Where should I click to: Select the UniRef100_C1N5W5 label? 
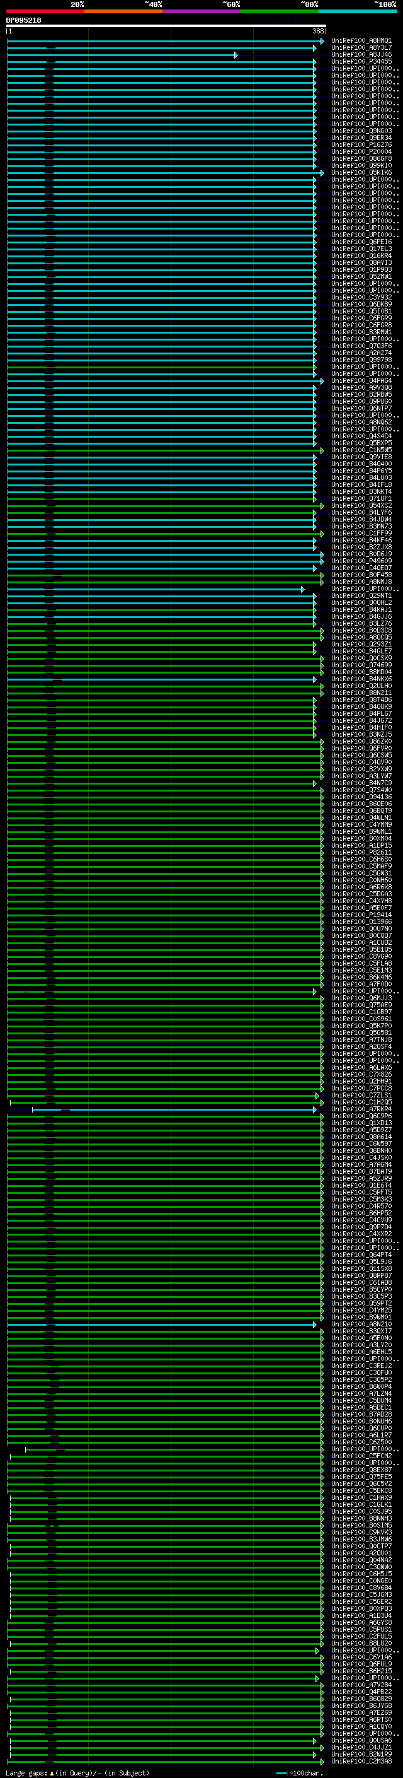pyautogui.click(x=361, y=450)
